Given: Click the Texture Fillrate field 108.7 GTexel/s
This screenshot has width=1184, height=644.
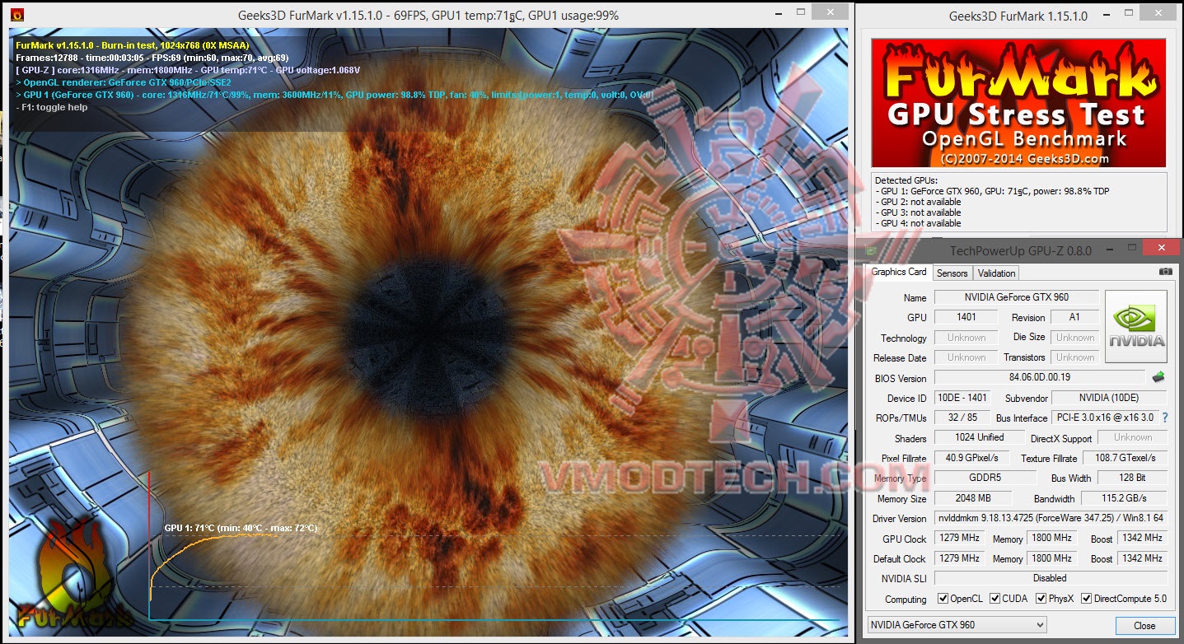Looking at the screenshot, I should (x=1124, y=458).
